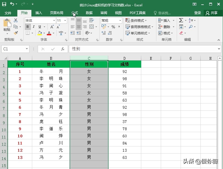Click the text Orientation icon
The height and width of the screenshot is (169, 223).
tap(87, 33)
